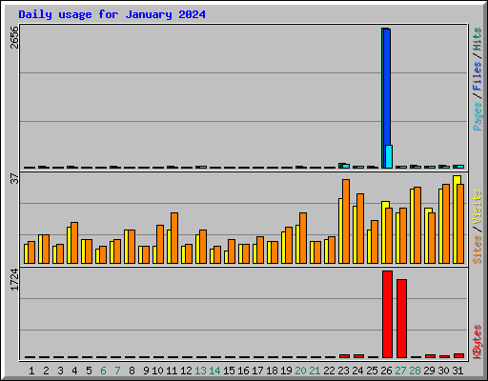
Task: Click the 2656 hits scale label
Action: click(14, 37)
